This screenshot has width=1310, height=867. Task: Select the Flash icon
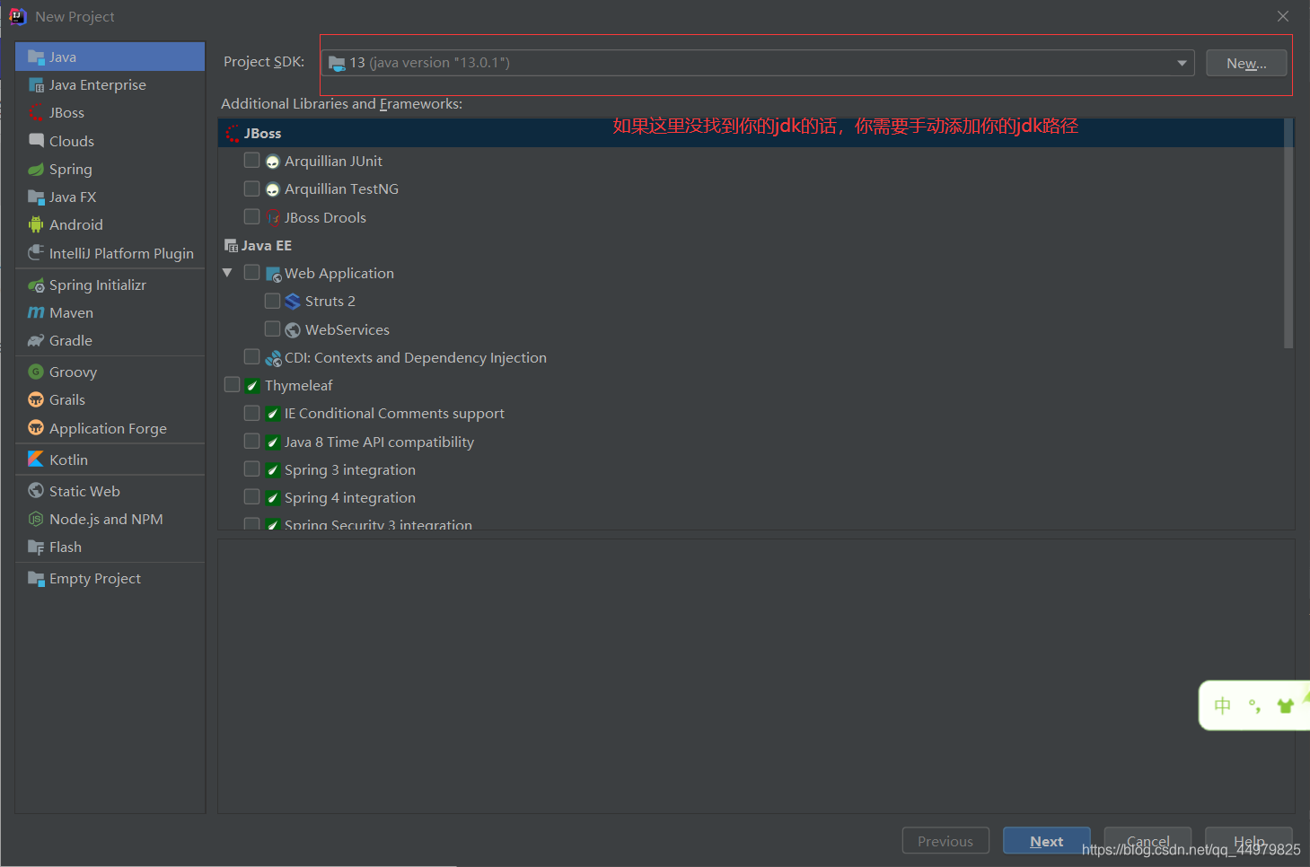tap(36, 547)
